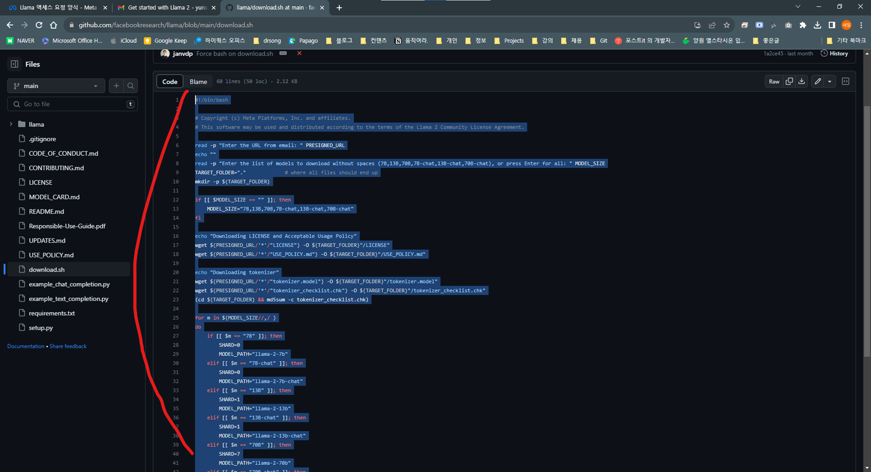Open .gitignore file

point(42,139)
